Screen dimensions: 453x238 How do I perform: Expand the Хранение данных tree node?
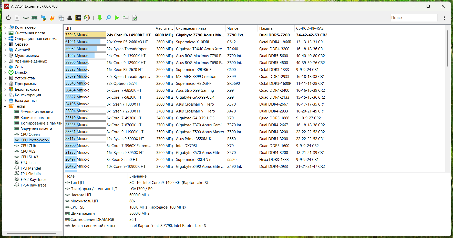(x=5, y=61)
